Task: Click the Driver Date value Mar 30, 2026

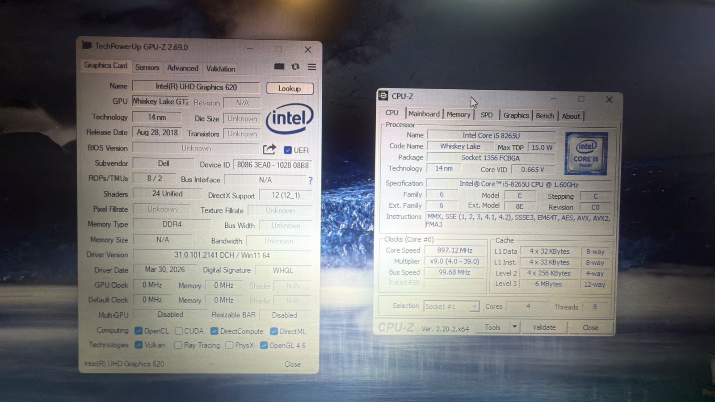Action: (x=165, y=270)
